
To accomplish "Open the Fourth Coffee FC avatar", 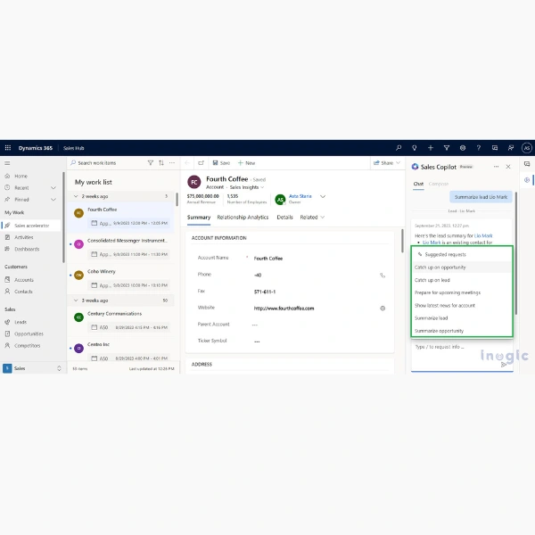I will pos(193,182).
